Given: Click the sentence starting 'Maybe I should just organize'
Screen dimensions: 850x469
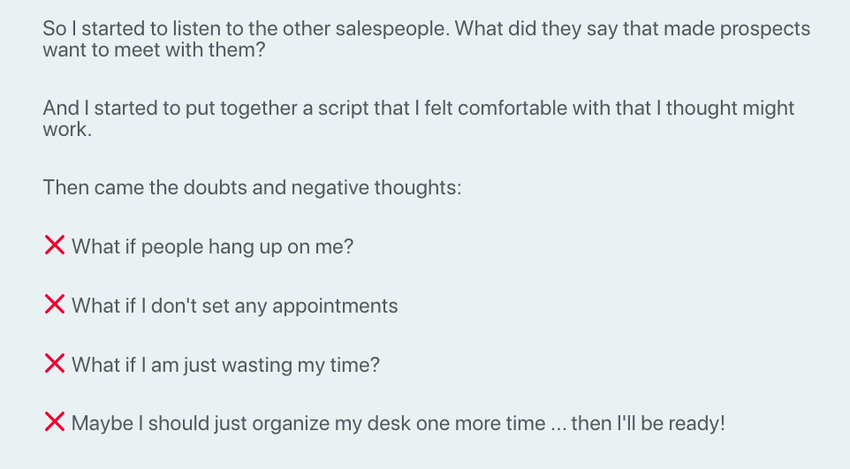Looking at the screenshot, I should pos(398,423).
